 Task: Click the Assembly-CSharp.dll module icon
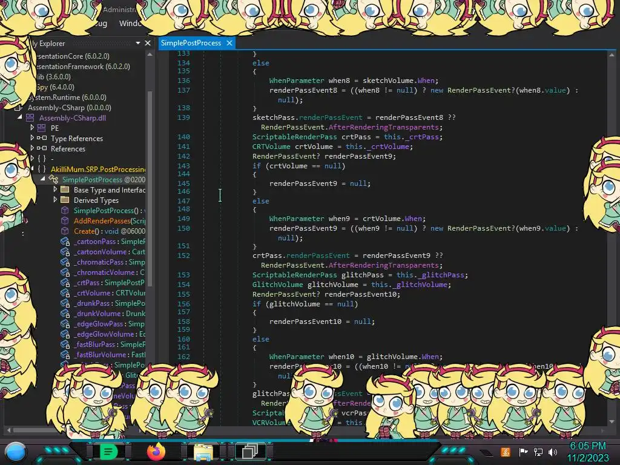[x=30, y=118]
